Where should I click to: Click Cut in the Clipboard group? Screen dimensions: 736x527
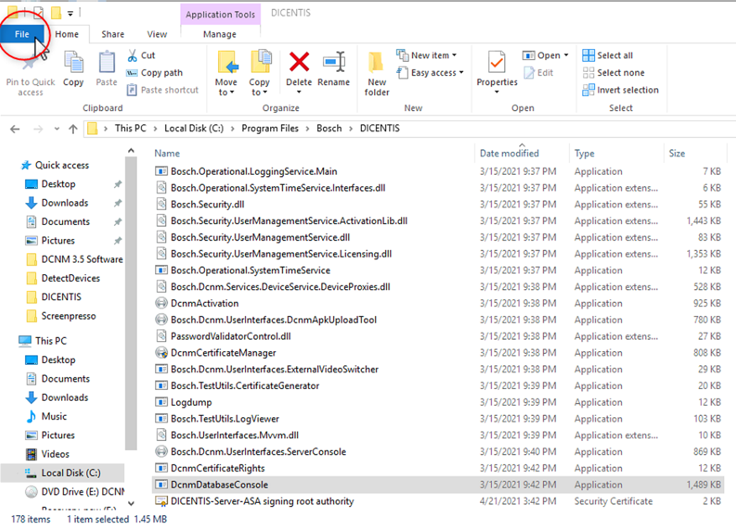click(x=141, y=55)
